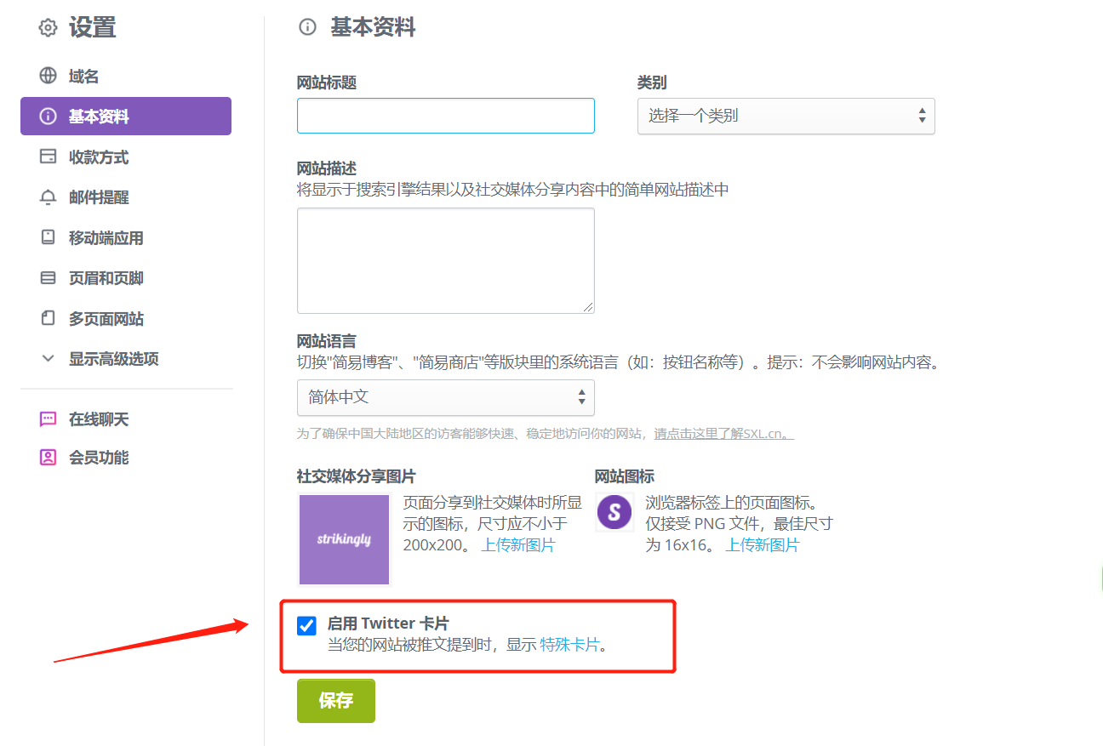
Task: Click the pages icon next to 多页面网站
Action: (49, 318)
